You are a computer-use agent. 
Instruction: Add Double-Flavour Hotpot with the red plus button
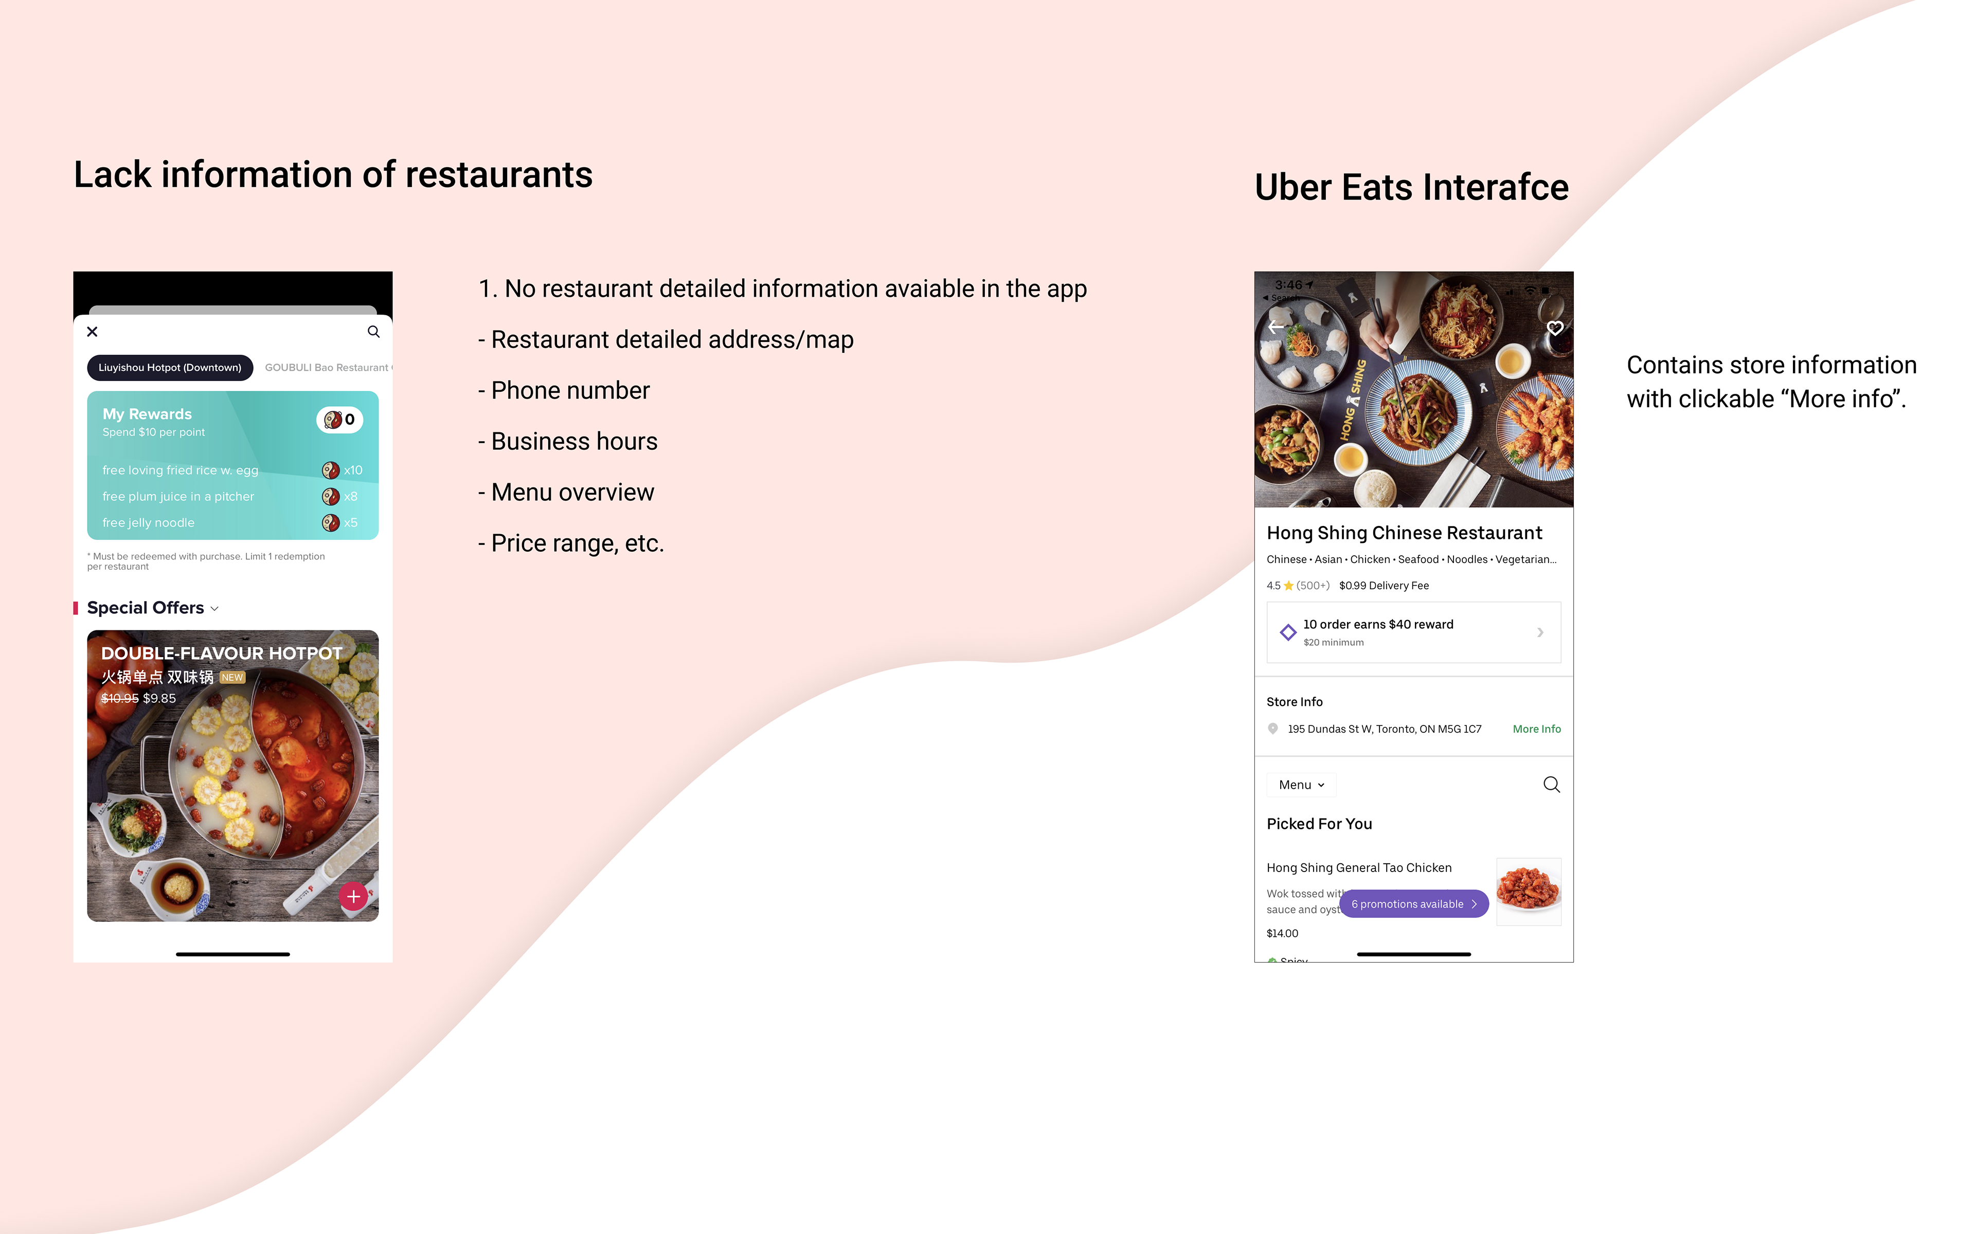353,896
